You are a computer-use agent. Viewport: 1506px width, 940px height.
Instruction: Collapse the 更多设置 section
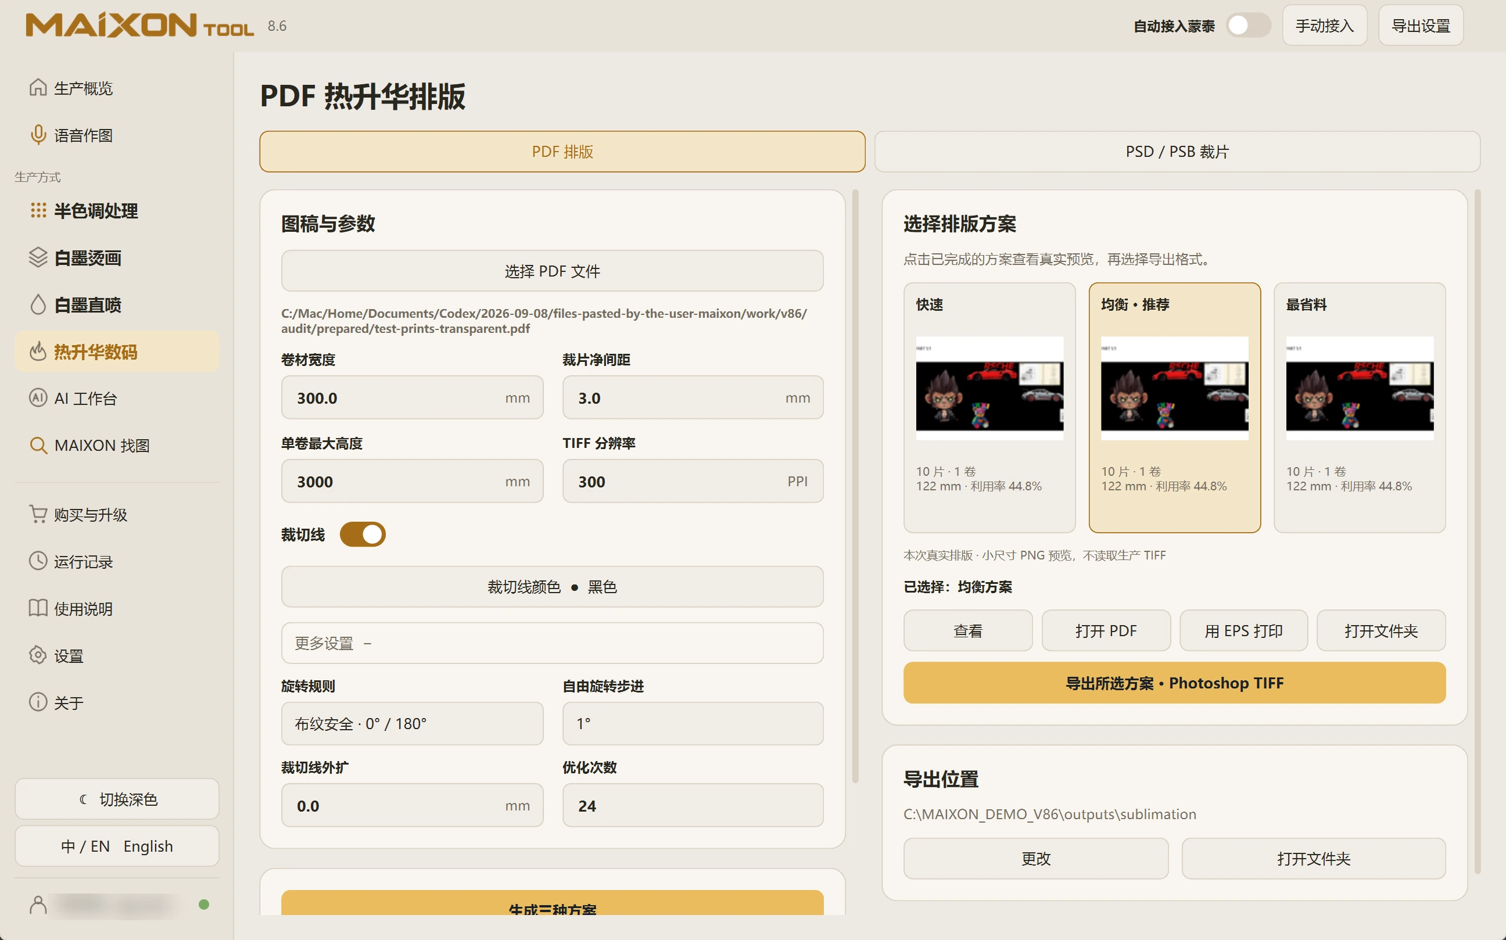pyautogui.click(x=552, y=643)
